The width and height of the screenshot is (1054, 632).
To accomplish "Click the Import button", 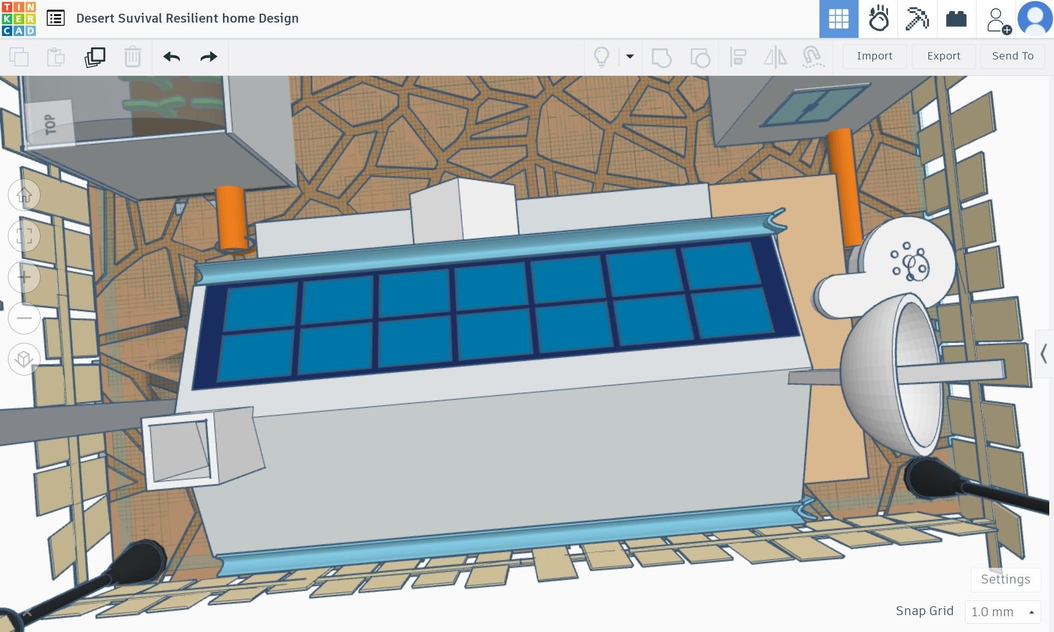I will pos(874,56).
